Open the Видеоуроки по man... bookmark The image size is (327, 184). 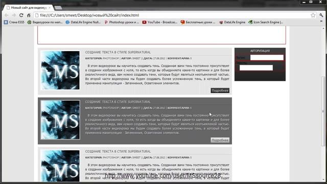[45, 22]
